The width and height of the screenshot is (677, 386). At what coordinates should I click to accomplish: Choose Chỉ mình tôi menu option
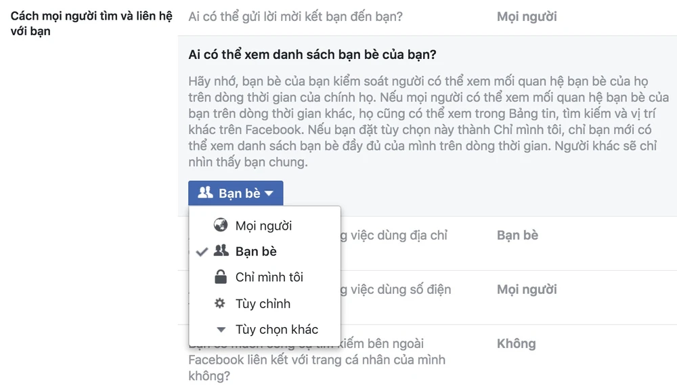pos(269,278)
